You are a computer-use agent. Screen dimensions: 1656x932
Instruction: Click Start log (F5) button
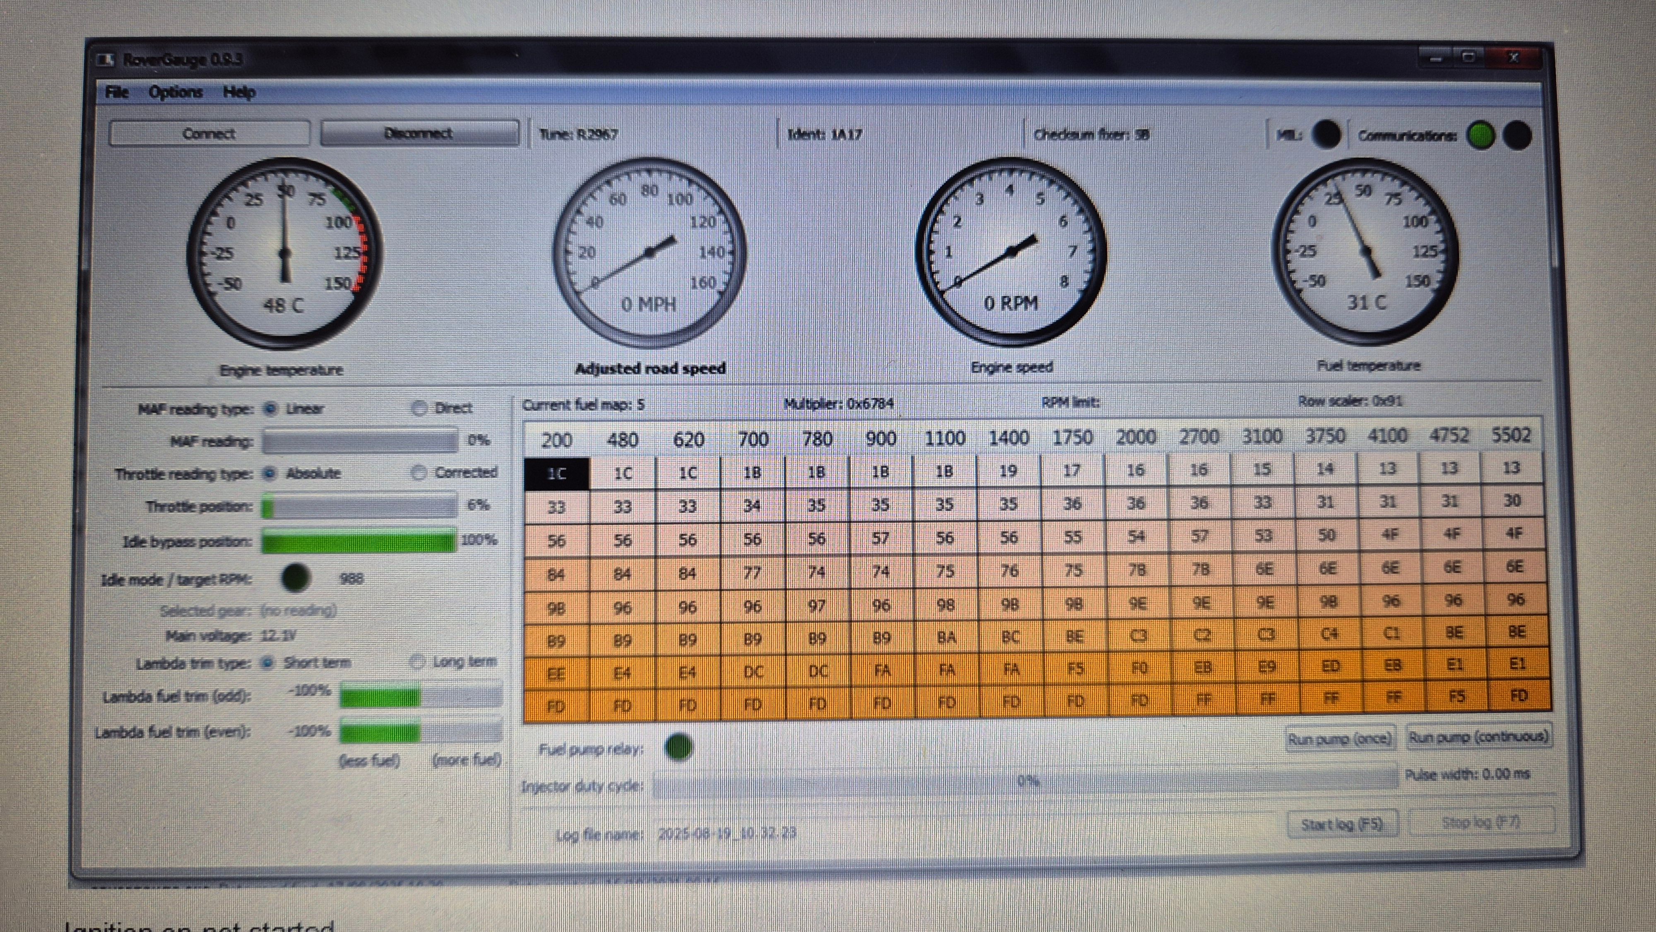(1342, 824)
